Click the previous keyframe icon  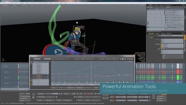[78, 94]
